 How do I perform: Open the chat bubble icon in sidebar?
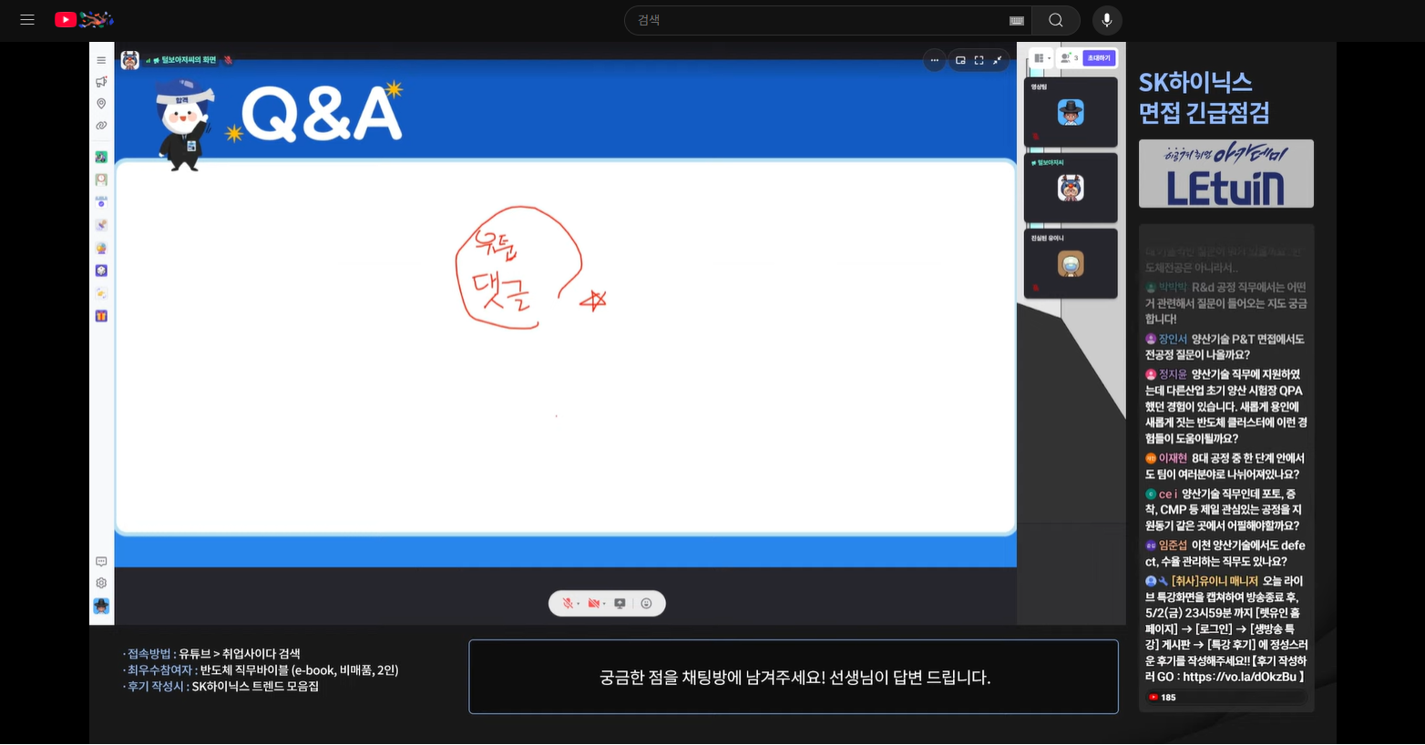click(101, 562)
